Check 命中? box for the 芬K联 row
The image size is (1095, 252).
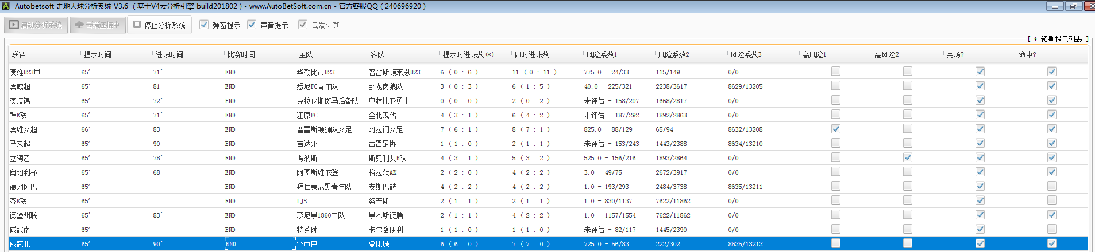(1051, 200)
